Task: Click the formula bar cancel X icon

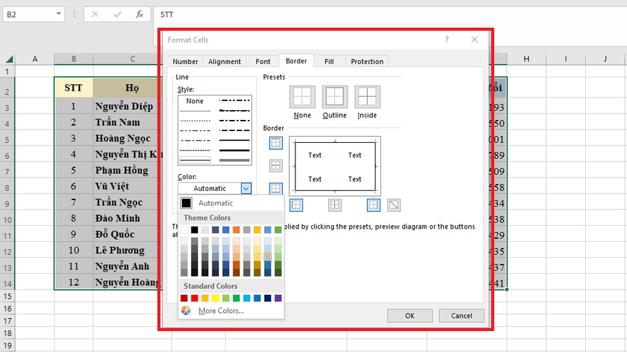Action: pyautogui.click(x=95, y=15)
